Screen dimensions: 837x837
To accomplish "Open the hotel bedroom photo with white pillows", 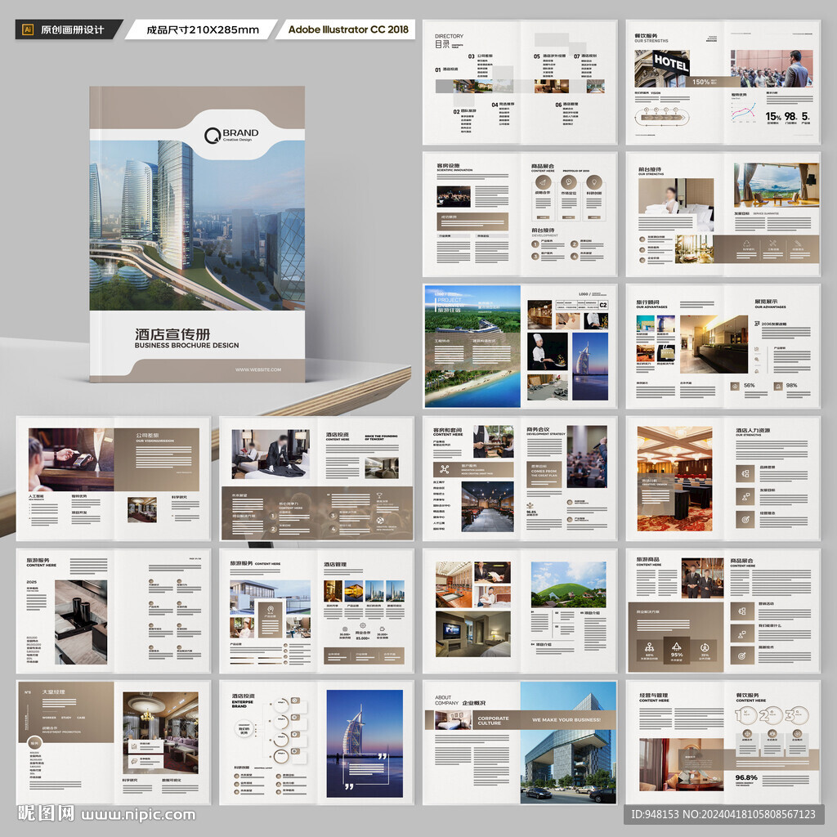I will coord(676,204).
